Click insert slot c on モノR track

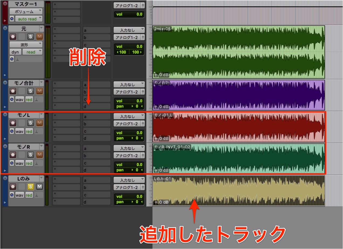click(x=96, y=163)
